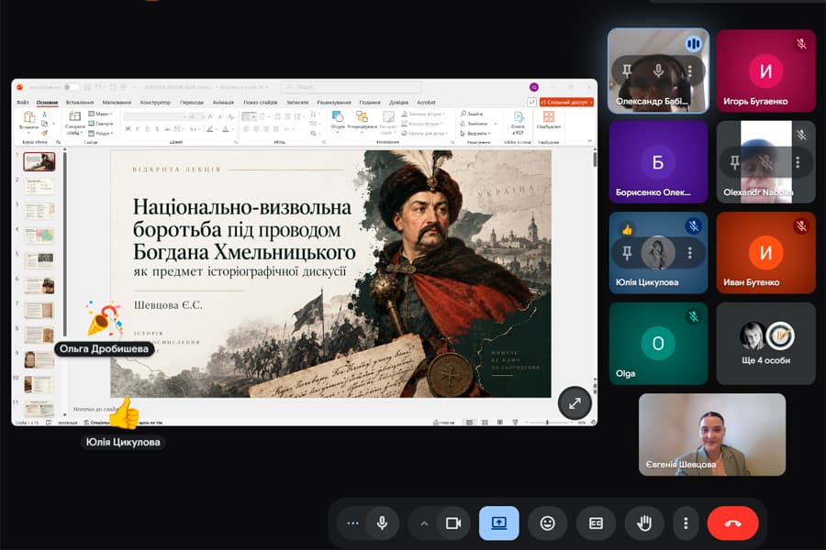The width and height of the screenshot is (826, 550).
Task: Adjust the PowerPoint zoom slider
Action: pyautogui.click(x=548, y=422)
